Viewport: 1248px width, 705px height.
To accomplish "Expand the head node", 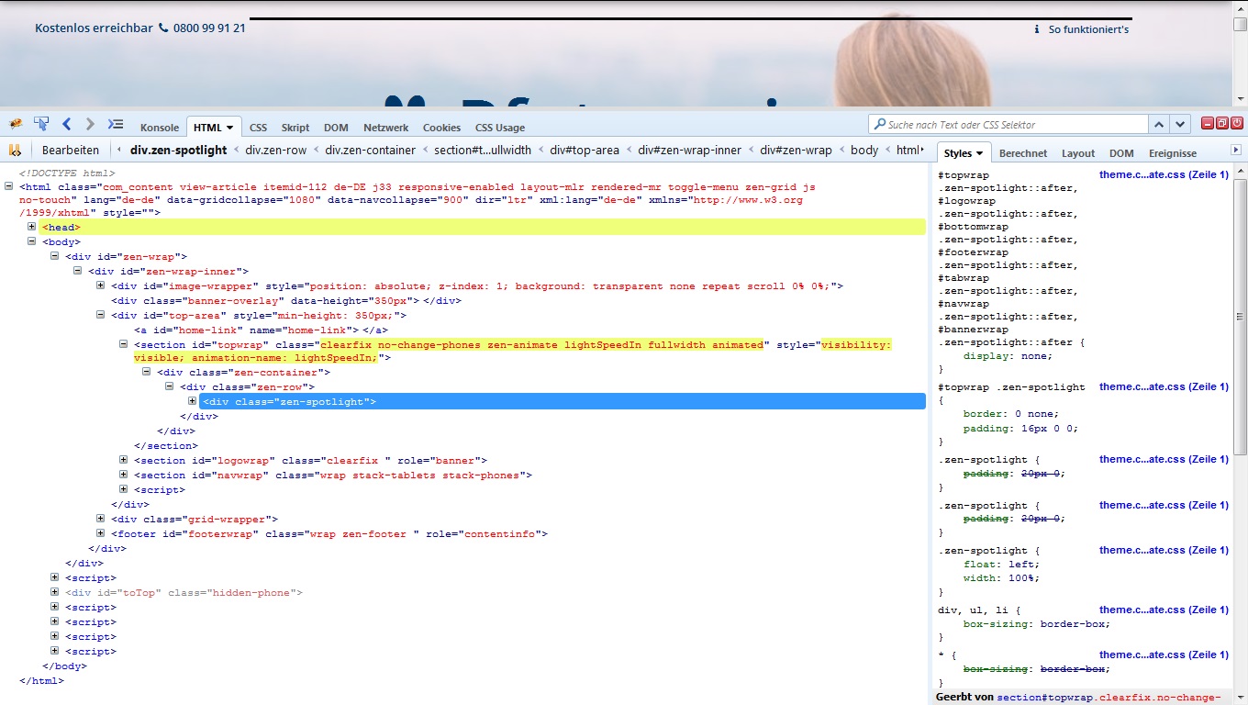I will click(x=31, y=227).
